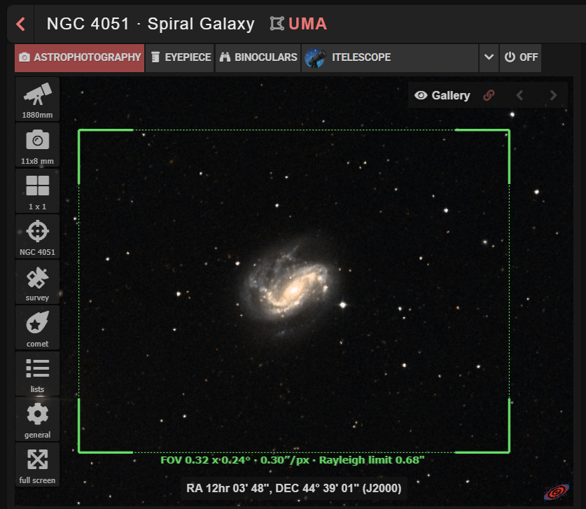This screenshot has height=509, width=586.
Task: Switch to the Binoculars tab
Action: pyautogui.click(x=258, y=57)
